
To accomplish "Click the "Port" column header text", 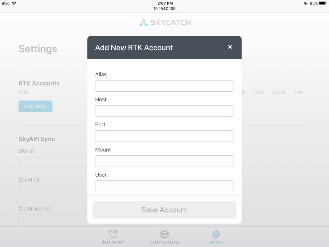I will click(298, 92).
